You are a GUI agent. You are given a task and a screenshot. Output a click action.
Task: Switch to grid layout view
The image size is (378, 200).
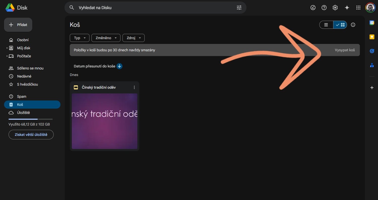coord(340,25)
